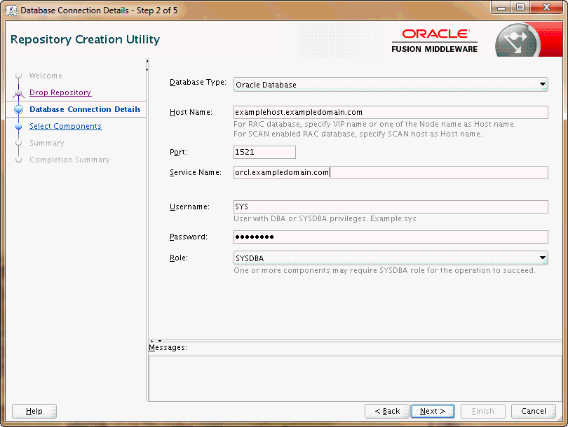Click the 'User with DBA or SYSDBA privileges' hint
Image resolution: width=568 pixels, height=427 pixels.
(x=325, y=218)
